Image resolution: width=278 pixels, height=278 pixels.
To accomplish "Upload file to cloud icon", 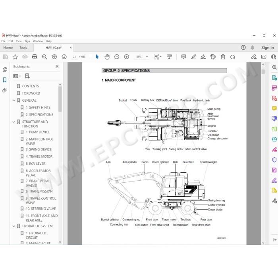I will point(25,57).
